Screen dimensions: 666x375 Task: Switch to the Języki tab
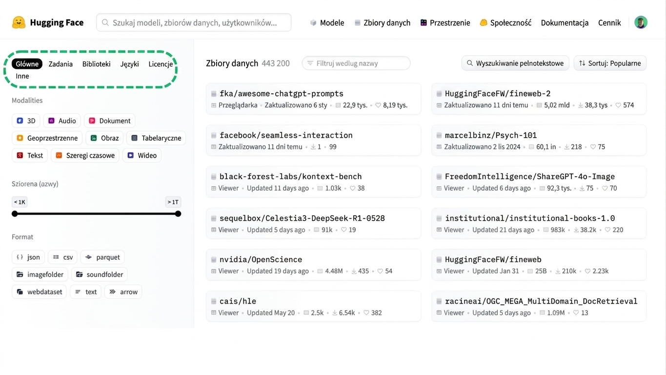(x=130, y=64)
